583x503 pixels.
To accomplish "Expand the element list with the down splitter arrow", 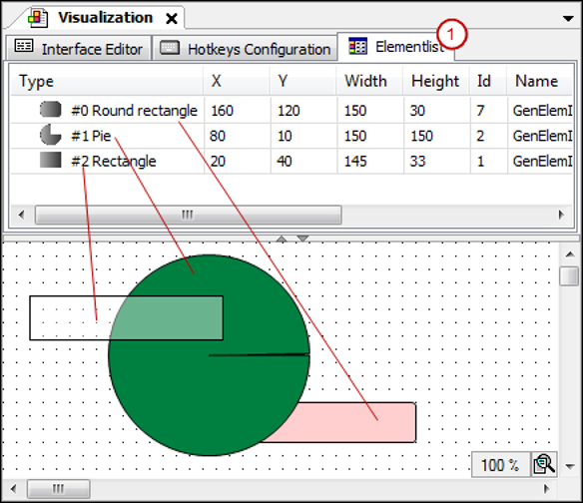I will click(302, 239).
